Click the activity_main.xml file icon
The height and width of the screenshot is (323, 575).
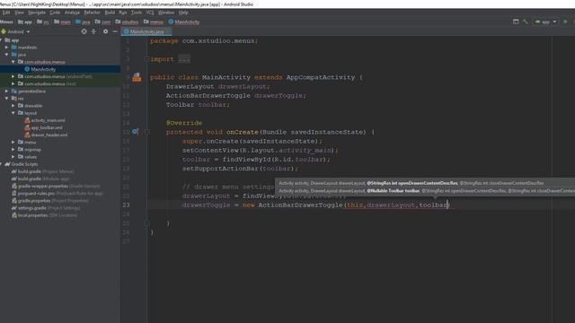(x=27, y=120)
